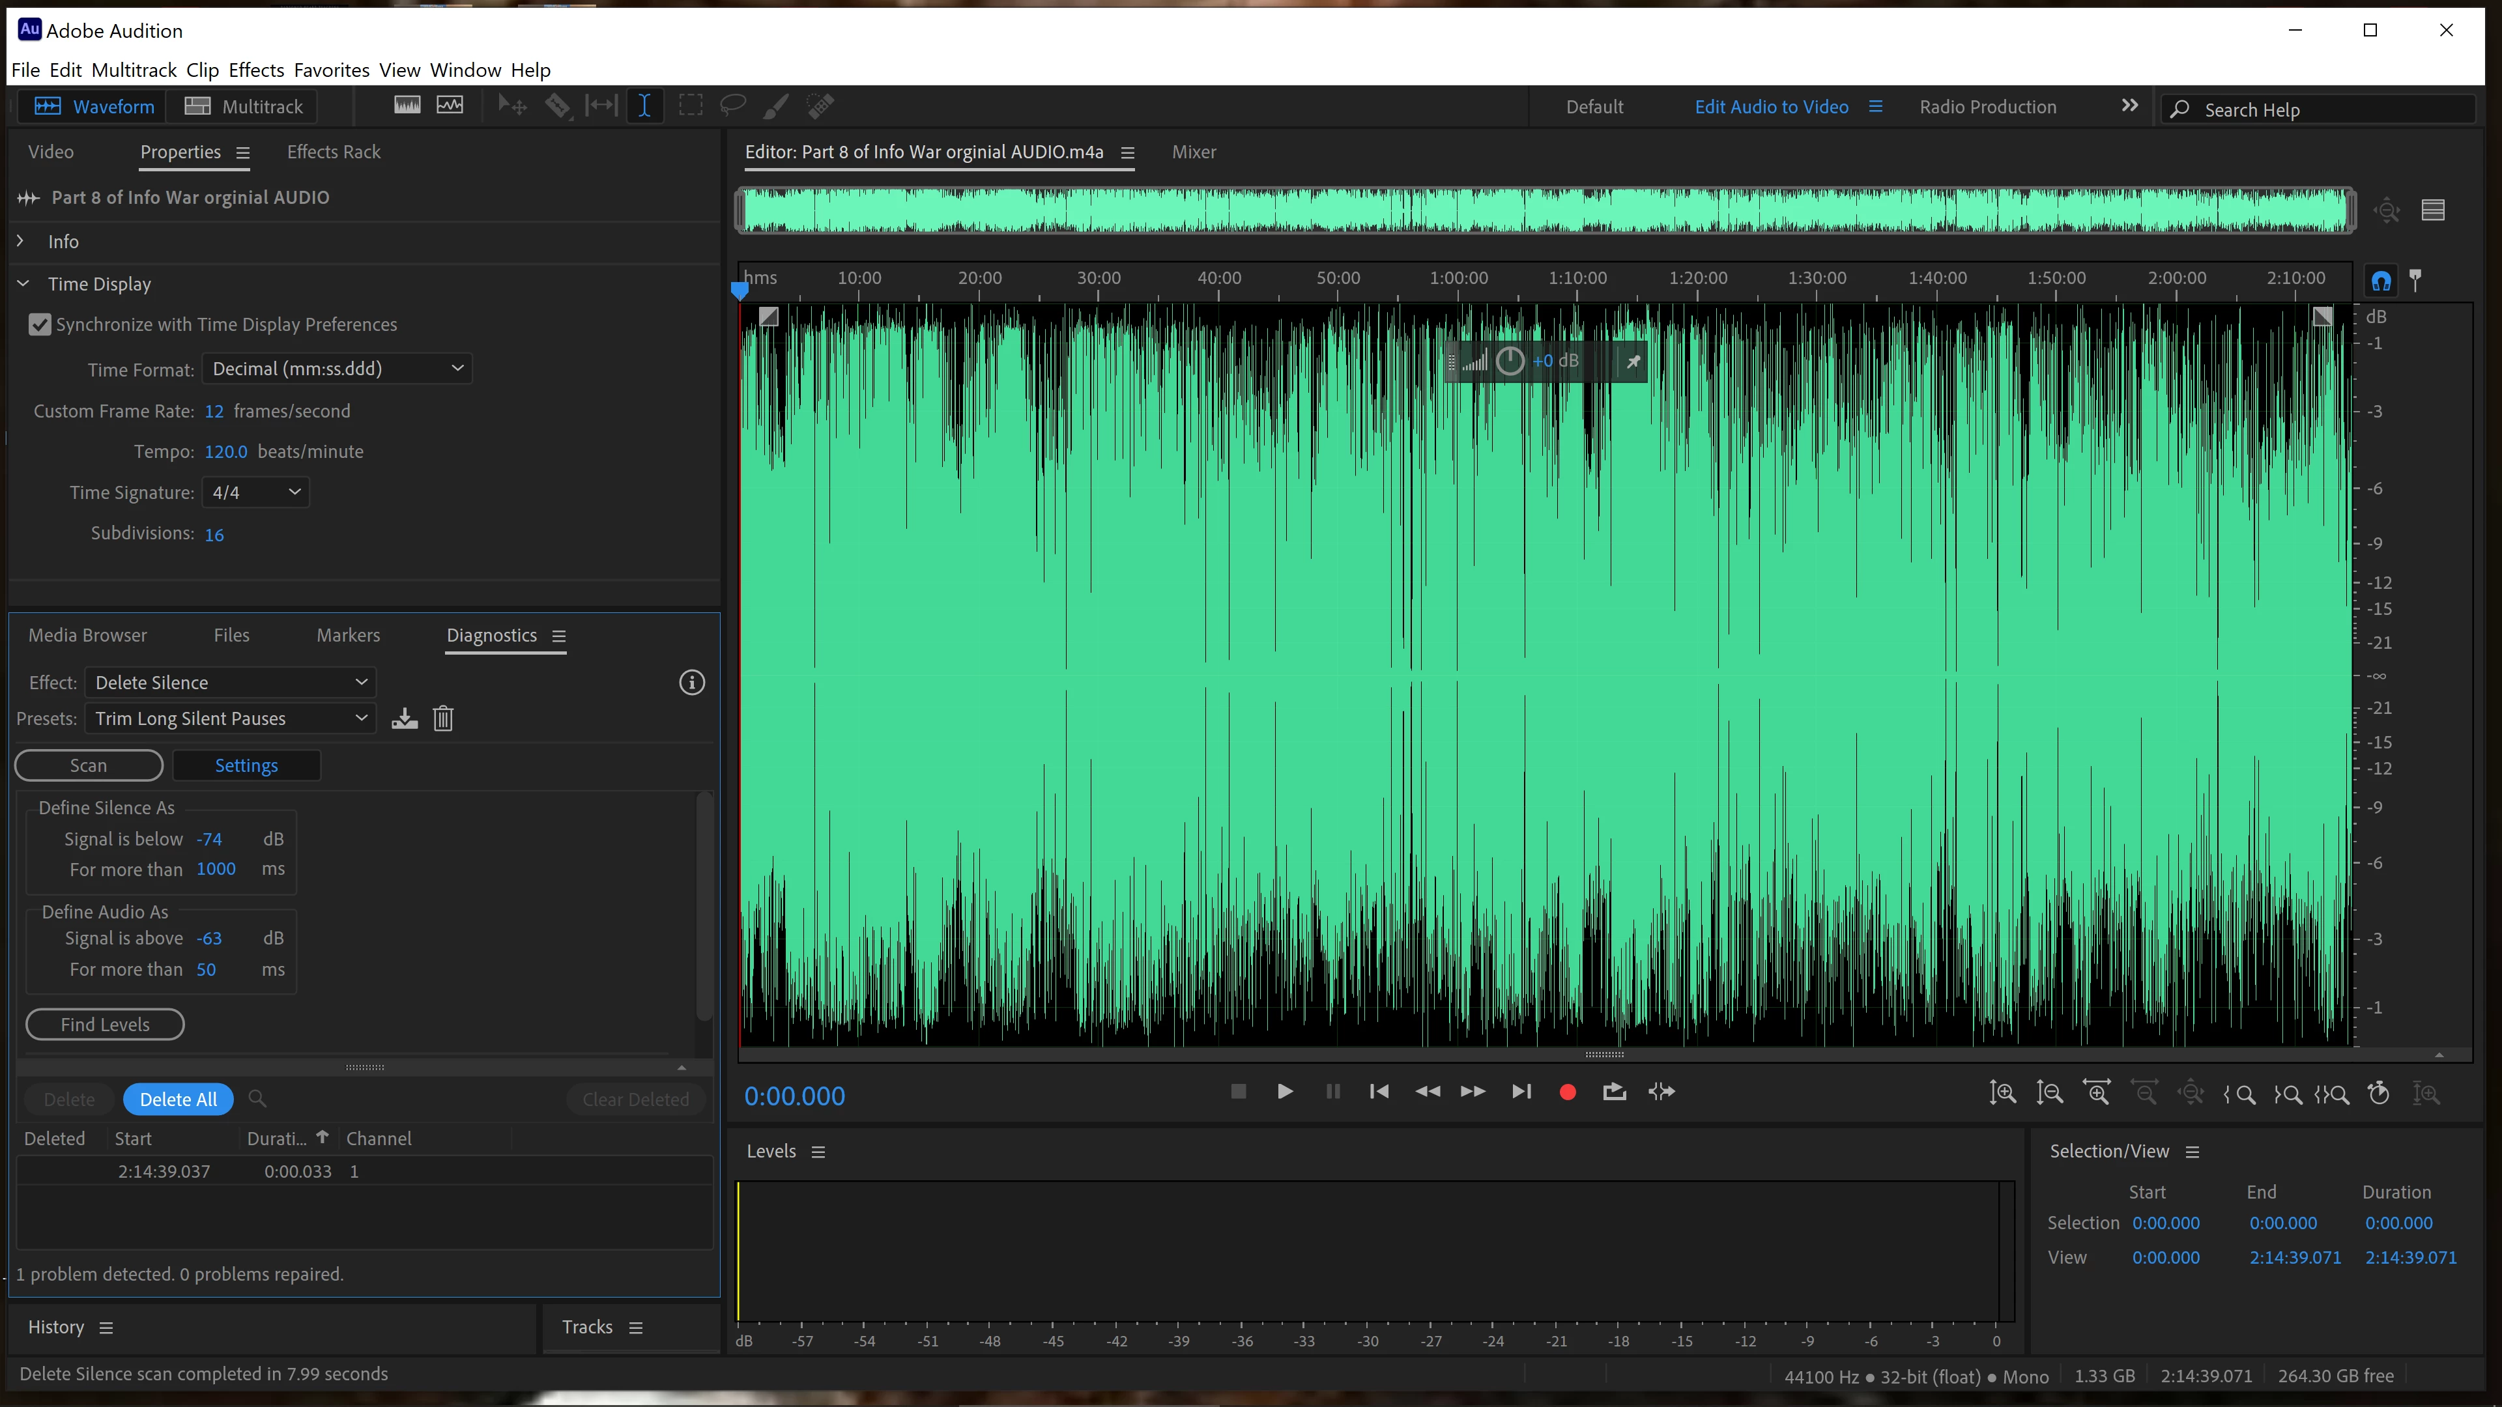The height and width of the screenshot is (1407, 2502).
Task: Select the Razor tool in toolbar
Action: (x=558, y=106)
